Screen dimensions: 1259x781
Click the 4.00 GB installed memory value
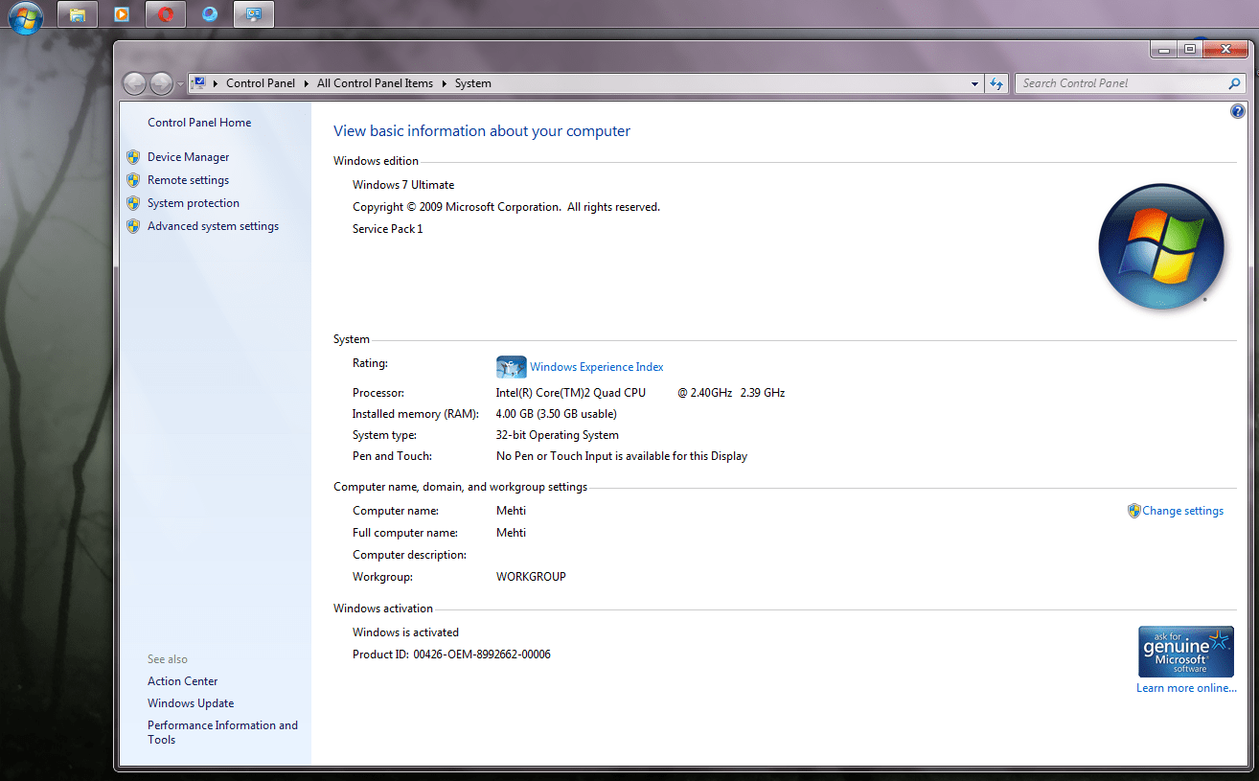(x=557, y=414)
